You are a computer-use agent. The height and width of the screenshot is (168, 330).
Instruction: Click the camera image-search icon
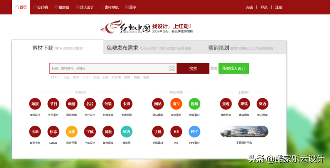172,68
